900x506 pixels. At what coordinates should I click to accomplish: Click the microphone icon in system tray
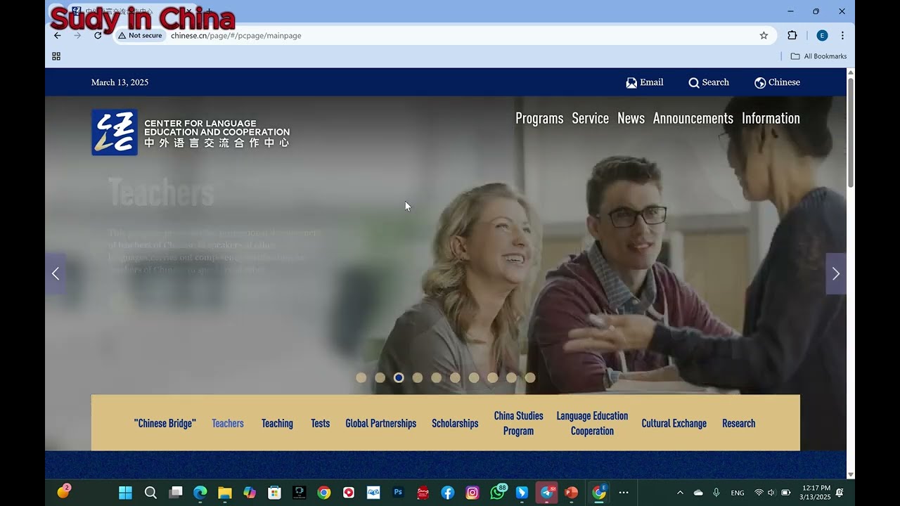(x=716, y=493)
